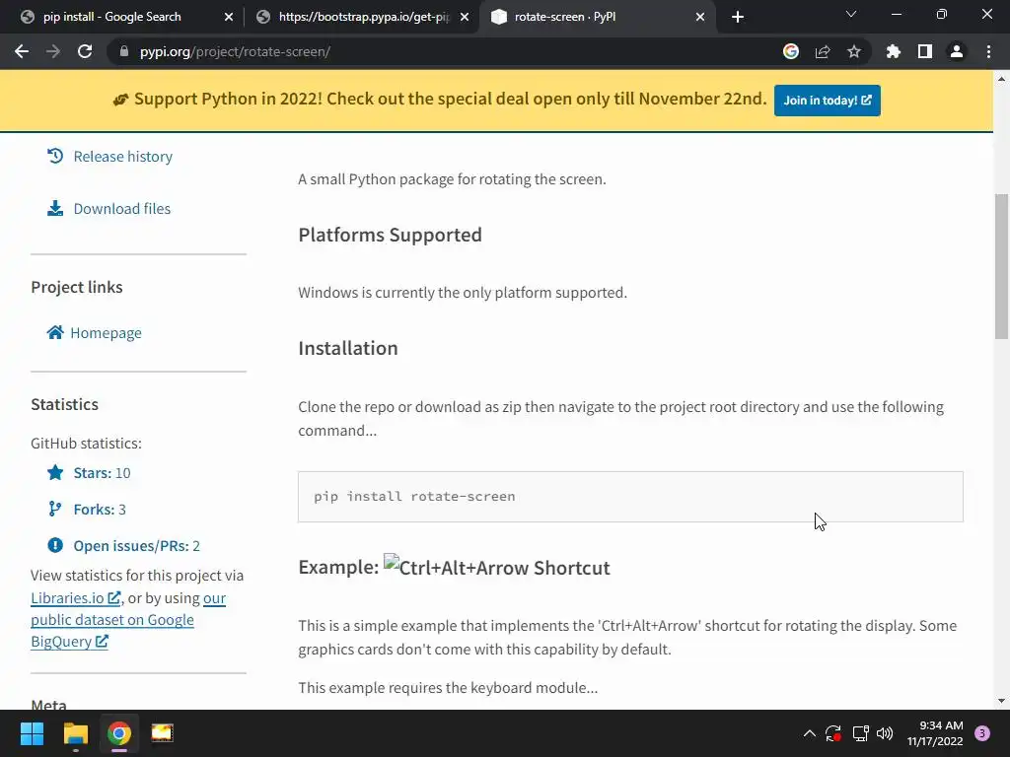Expand the tab search chevron
1010x757 pixels.
[851, 16]
